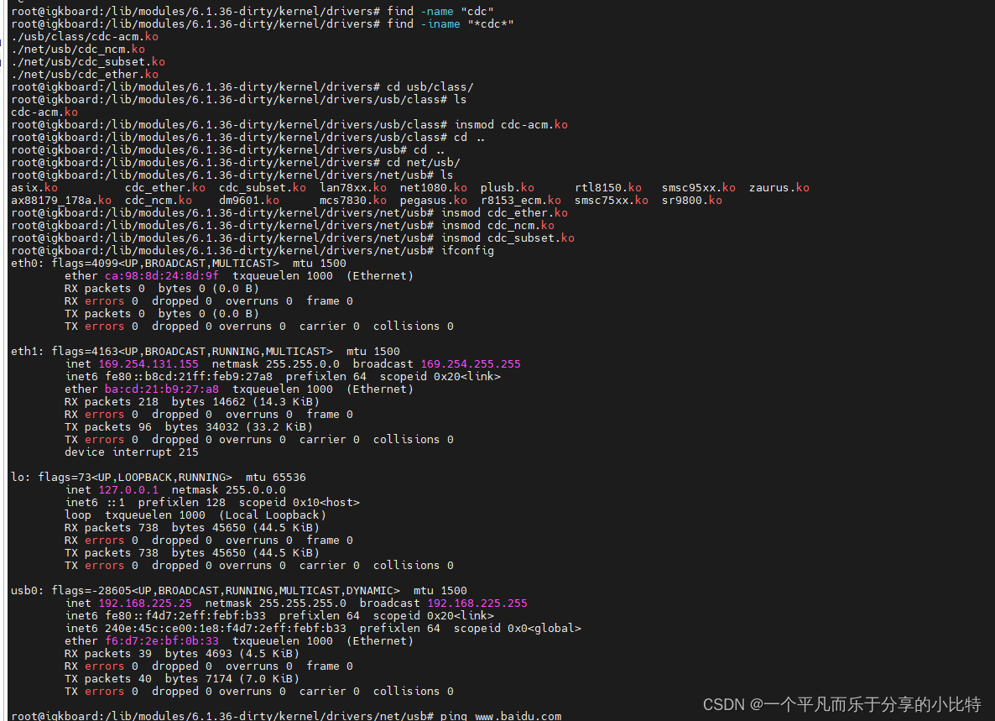Click plusb.ko in the ls listing

pyautogui.click(x=507, y=188)
